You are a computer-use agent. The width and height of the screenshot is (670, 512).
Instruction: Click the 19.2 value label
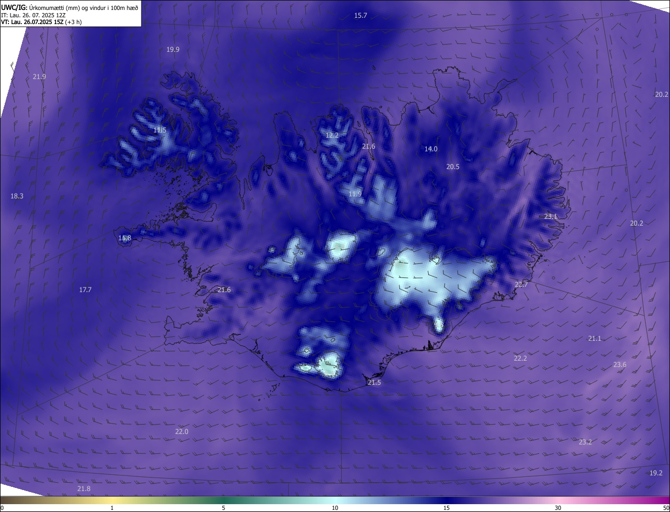pos(656,473)
